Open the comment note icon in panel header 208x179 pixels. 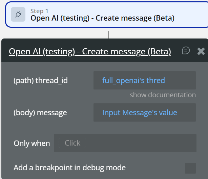186,51
